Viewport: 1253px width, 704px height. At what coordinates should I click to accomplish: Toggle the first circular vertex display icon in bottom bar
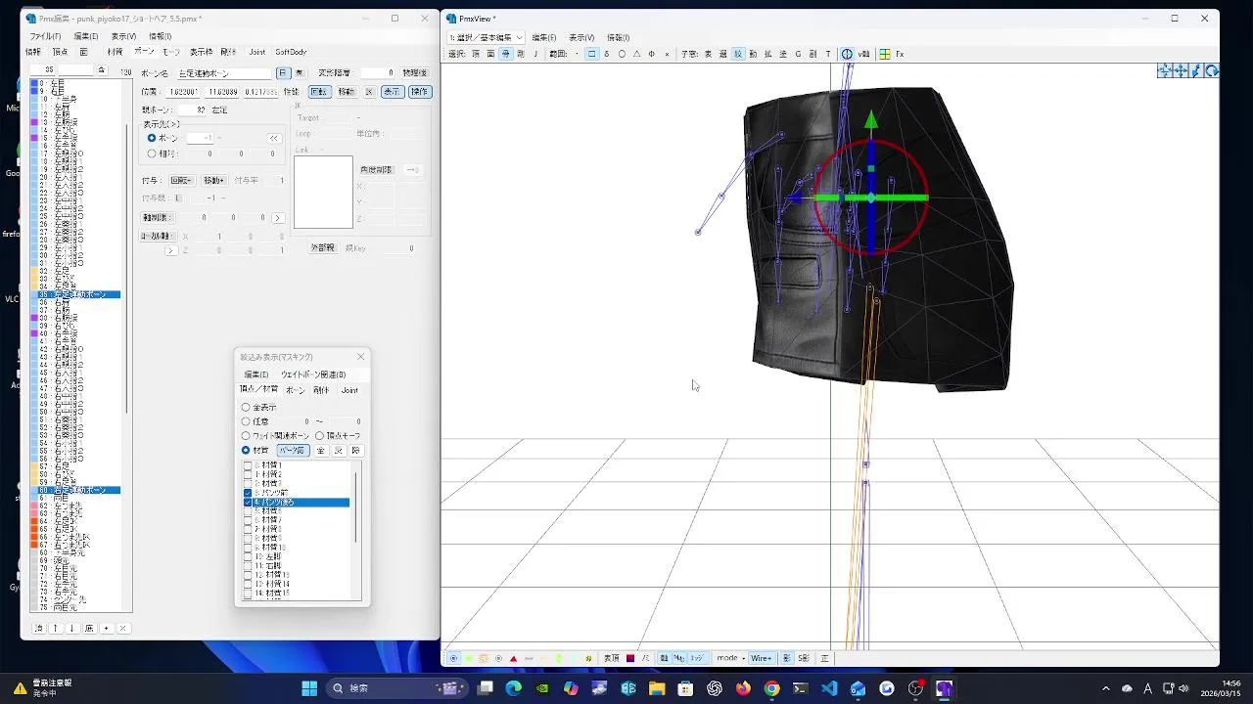453,658
